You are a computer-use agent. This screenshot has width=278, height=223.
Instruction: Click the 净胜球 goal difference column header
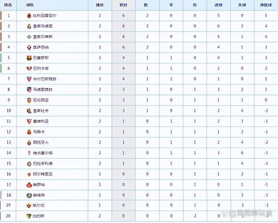(266, 5)
